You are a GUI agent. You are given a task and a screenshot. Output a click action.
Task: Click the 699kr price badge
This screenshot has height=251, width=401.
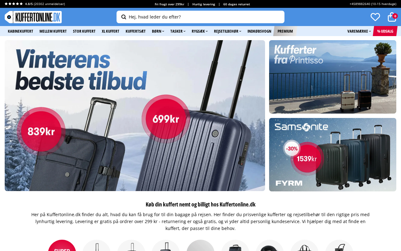tap(166, 119)
